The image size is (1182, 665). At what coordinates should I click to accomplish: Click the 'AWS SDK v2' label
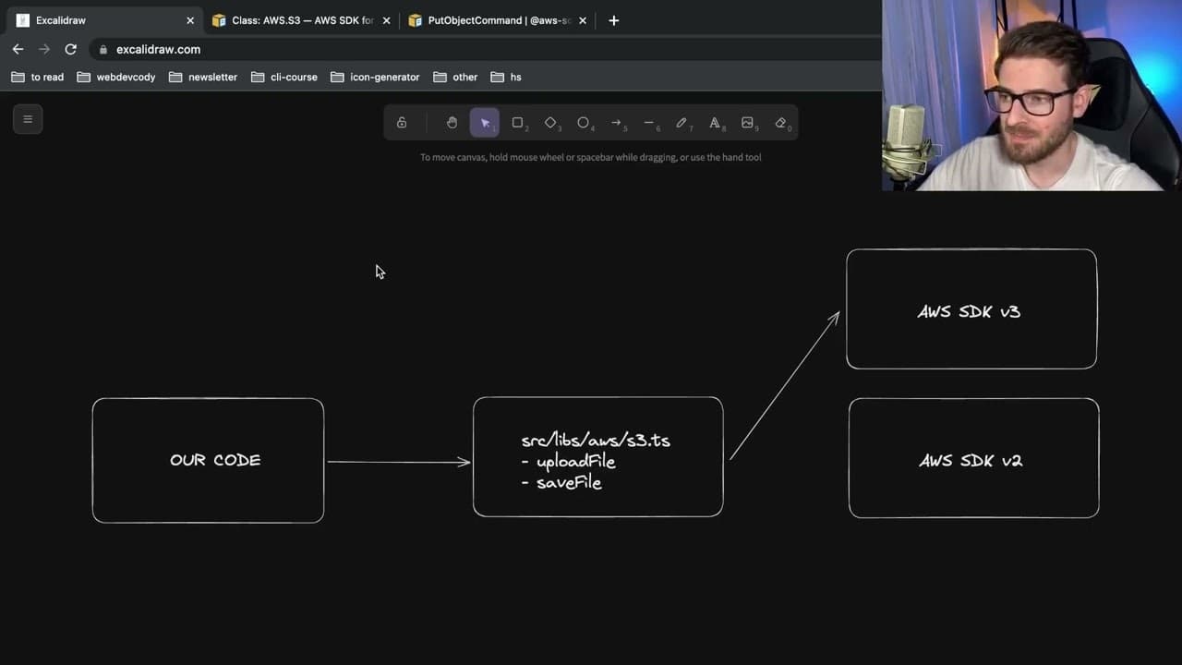pos(971,460)
